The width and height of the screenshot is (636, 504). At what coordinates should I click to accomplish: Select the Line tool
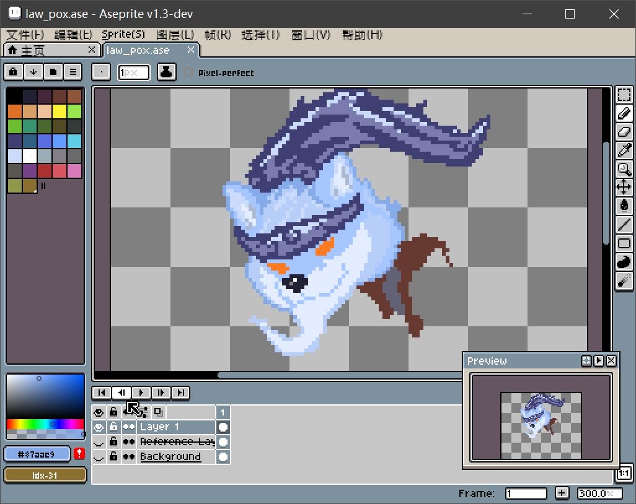click(x=624, y=225)
